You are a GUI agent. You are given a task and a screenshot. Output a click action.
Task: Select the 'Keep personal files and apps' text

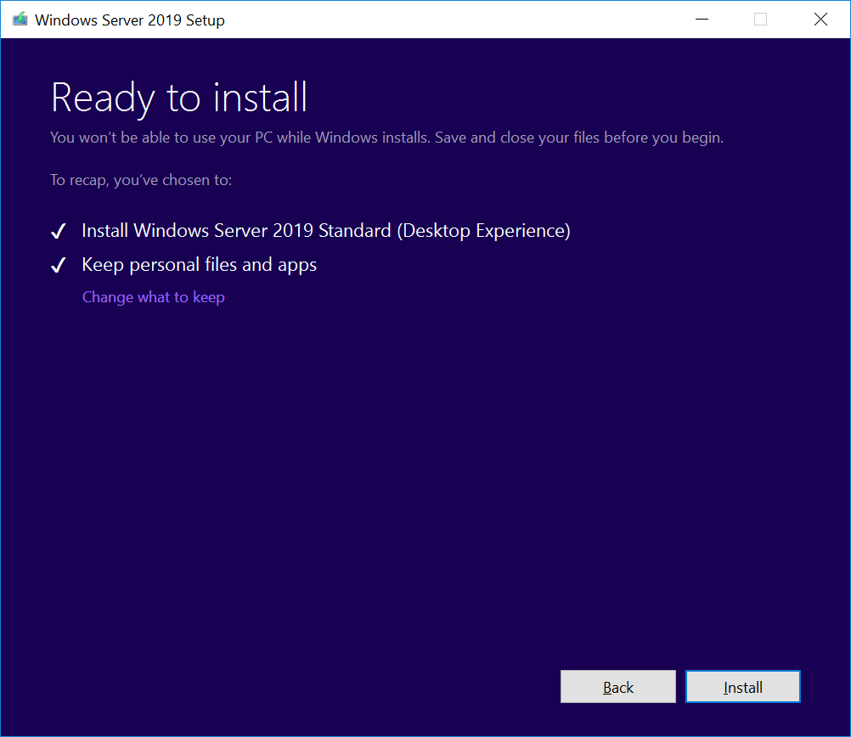coord(199,265)
